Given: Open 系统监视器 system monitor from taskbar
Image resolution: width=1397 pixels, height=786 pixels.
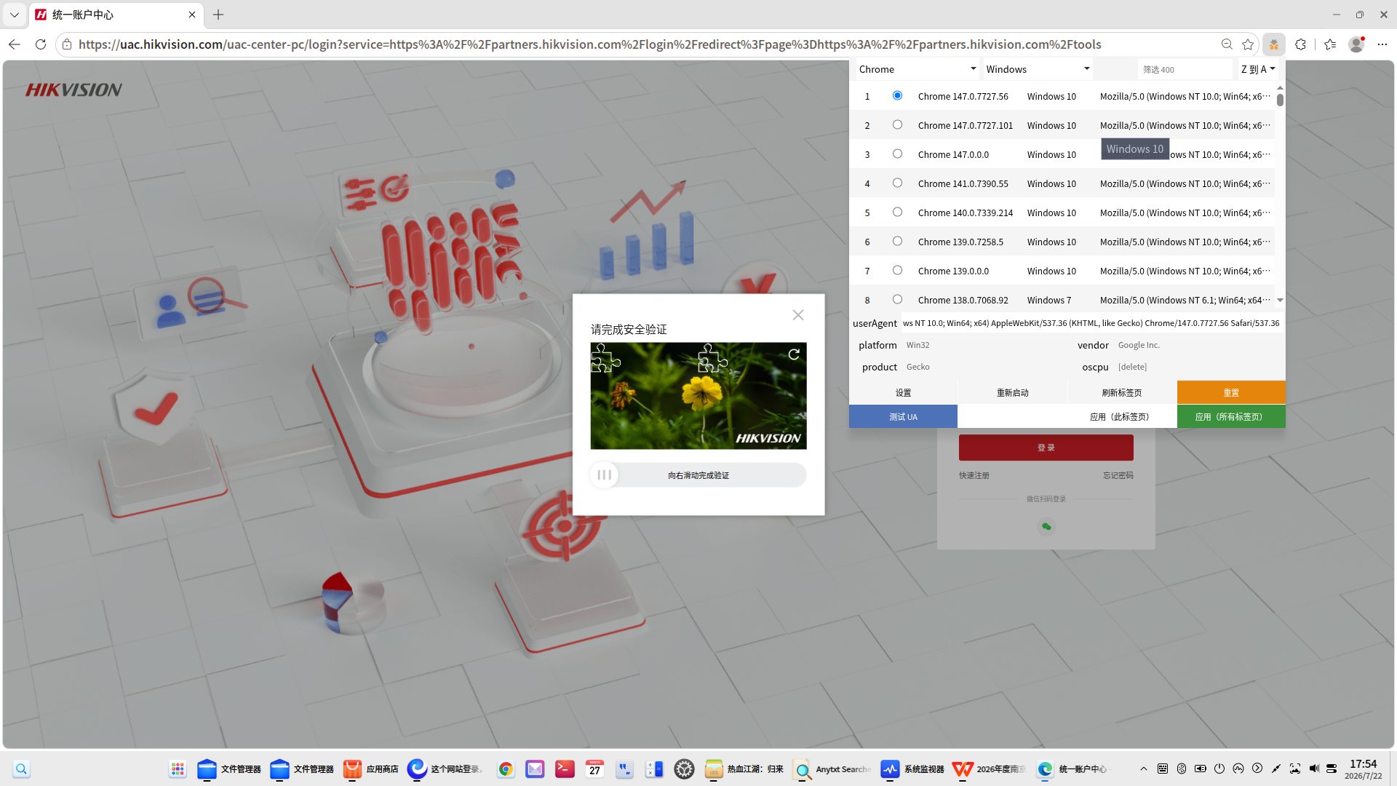Looking at the screenshot, I should 912,769.
